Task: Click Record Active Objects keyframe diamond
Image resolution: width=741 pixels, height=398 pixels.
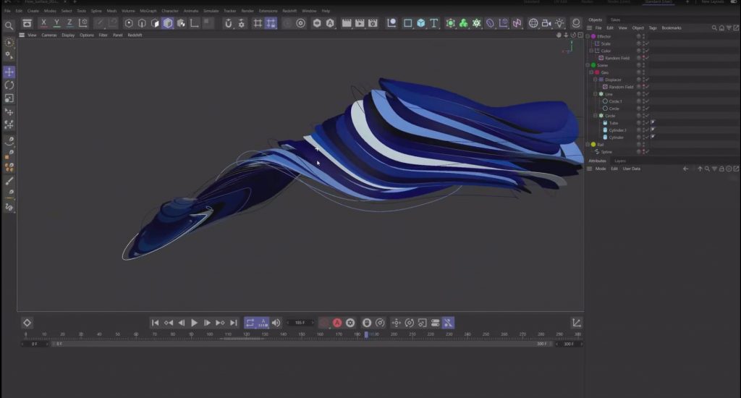Action: point(27,323)
